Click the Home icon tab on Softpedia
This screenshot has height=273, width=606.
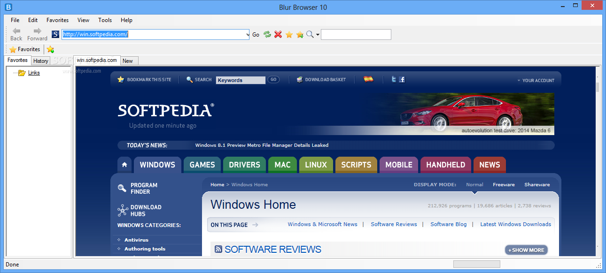124,165
